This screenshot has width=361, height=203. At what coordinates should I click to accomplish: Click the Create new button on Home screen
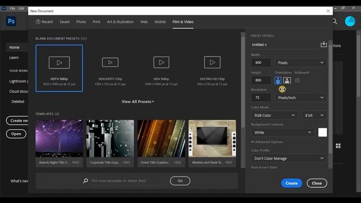[x=17, y=121]
